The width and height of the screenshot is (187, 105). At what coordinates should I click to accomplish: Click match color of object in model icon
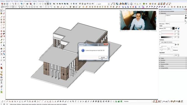pos(176,28)
